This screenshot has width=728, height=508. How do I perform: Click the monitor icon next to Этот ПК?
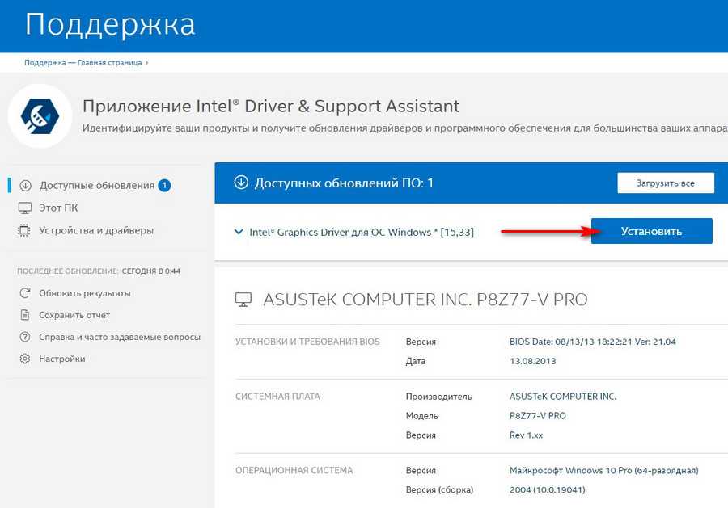click(24, 208)
